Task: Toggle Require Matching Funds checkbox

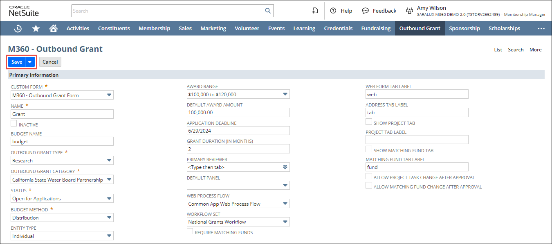Action: click(x=190, y=231)
